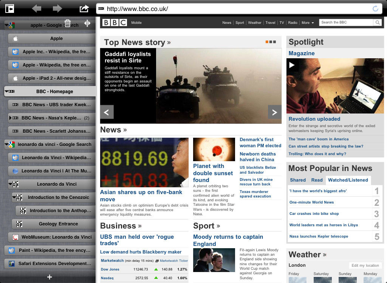This screenshot has height=283, width=387.
Task: Open the Mobile link beside BBC logo
Action: [136, 23]
